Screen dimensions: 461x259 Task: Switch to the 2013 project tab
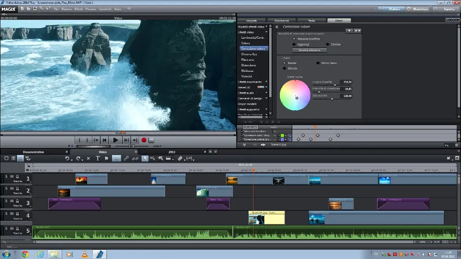pos(172,152)
